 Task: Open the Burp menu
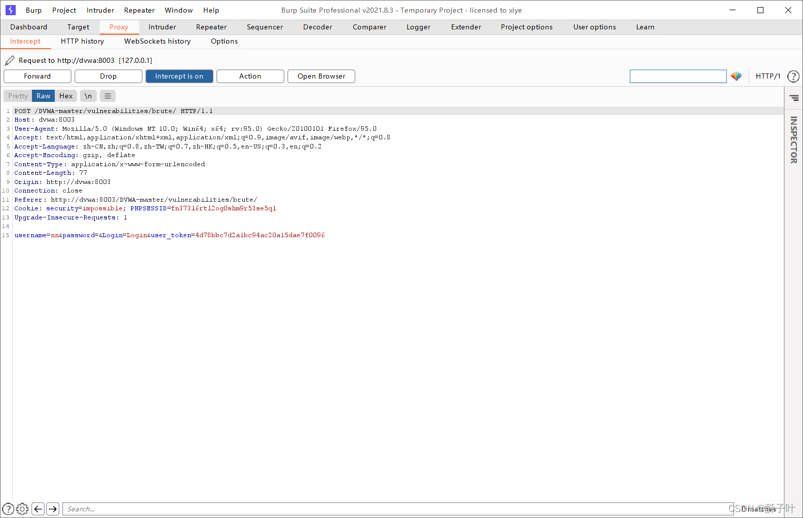click(x=34, y=10)
